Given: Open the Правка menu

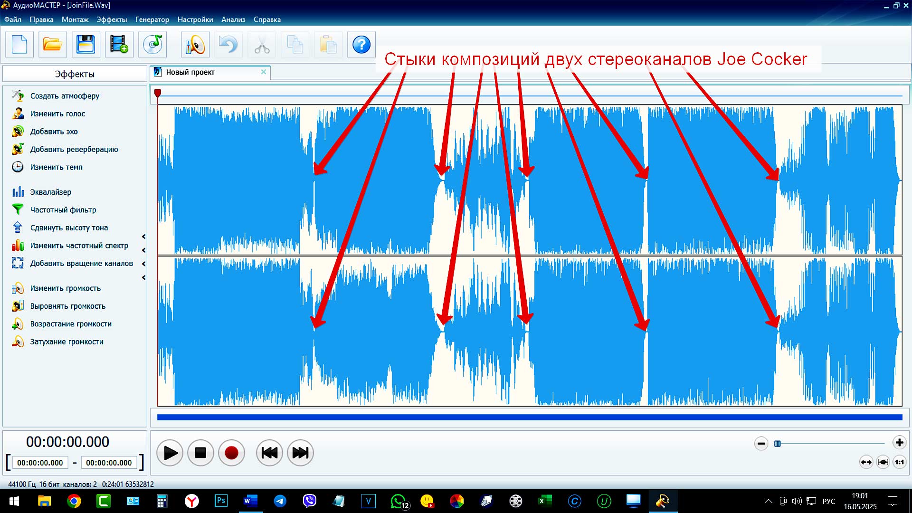Looking at the screenshot, I should 41,19.
